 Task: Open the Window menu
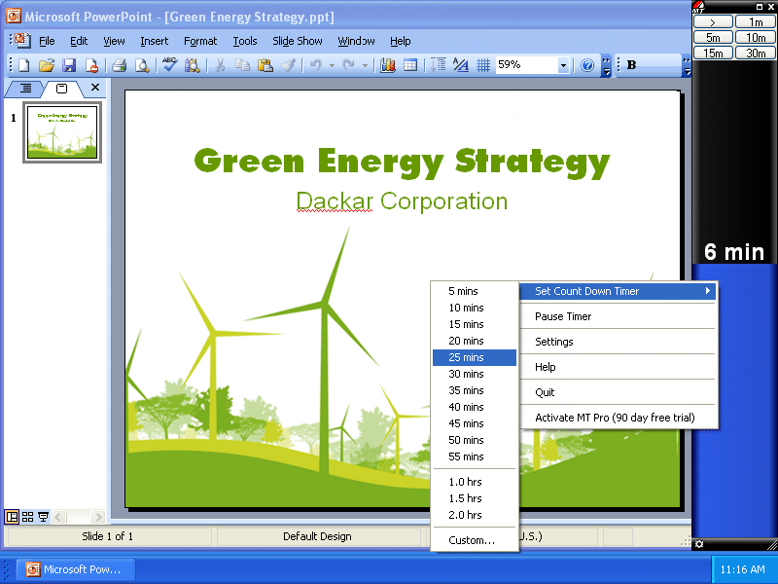[x=356, y=41]
